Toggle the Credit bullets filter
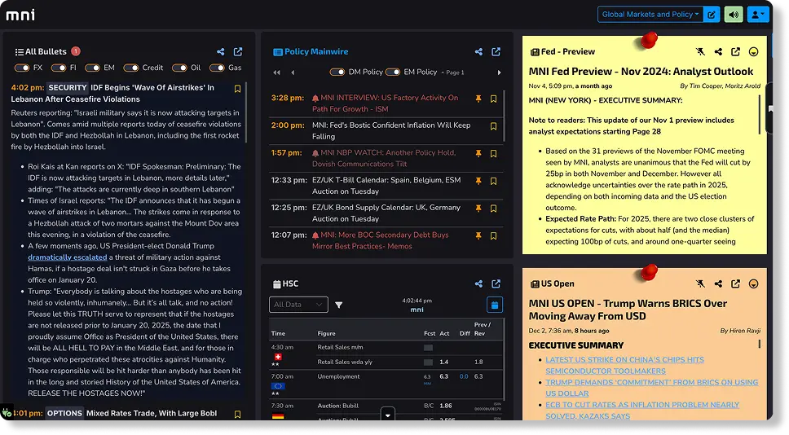 (x=131, y=68)
